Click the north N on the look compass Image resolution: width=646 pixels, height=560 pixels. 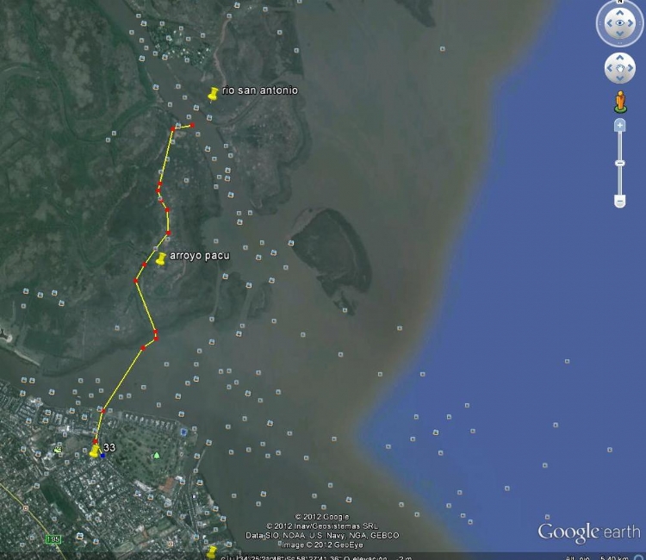pos(620,2)
